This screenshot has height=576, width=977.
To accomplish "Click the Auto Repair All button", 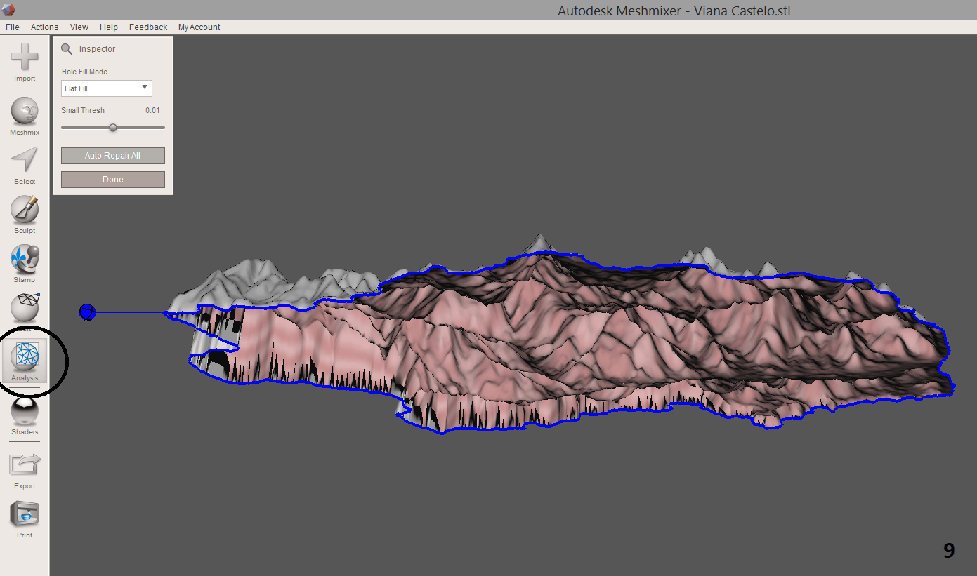I will [x=112, y=155].
